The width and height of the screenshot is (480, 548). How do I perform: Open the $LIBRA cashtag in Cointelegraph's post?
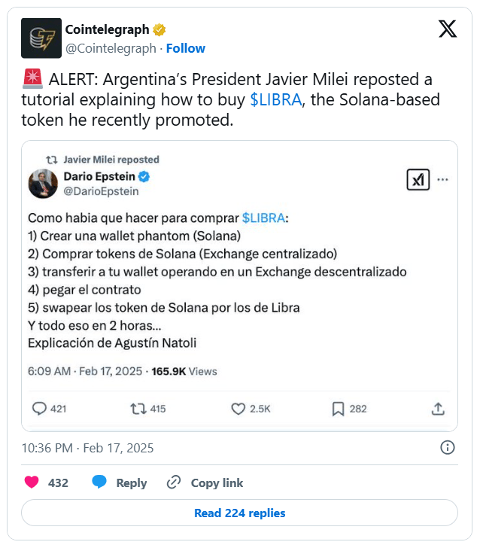[275, 100]
